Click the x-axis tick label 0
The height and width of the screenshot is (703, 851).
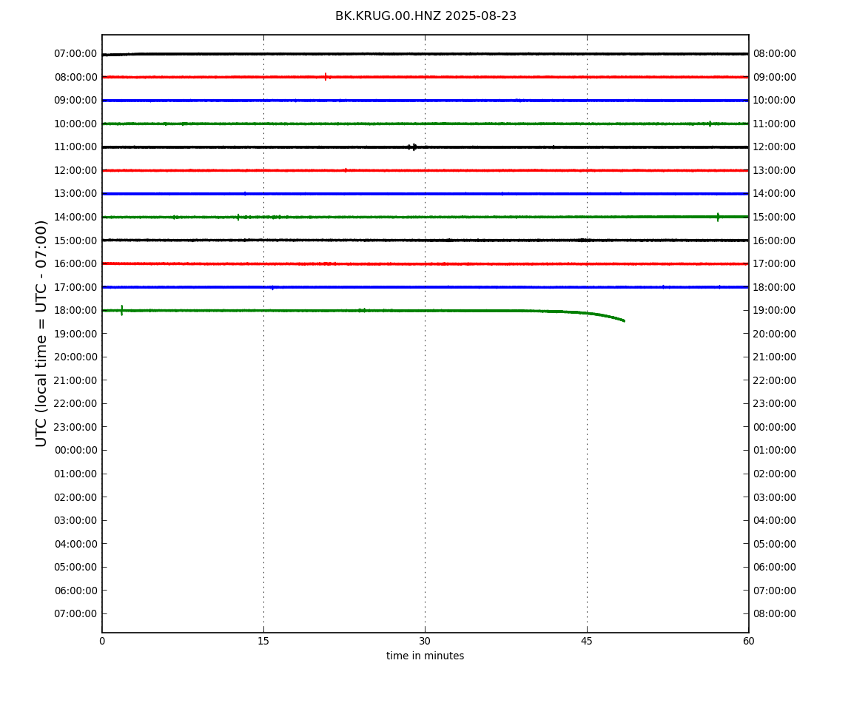[x=102, y=641]
